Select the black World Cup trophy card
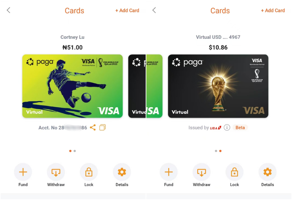 [x=218, y=86]
